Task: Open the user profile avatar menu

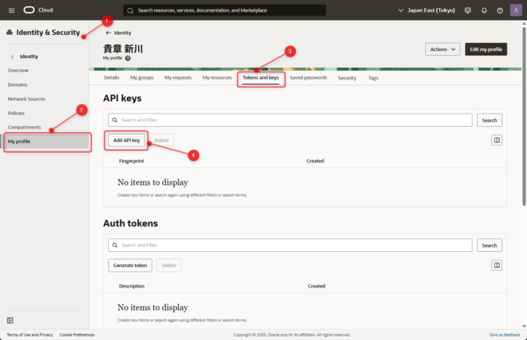Action: click(515, 10)
